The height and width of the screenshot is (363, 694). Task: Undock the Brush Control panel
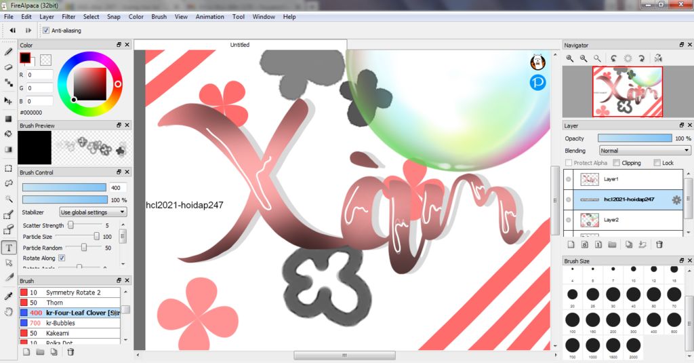click(119, 172)
